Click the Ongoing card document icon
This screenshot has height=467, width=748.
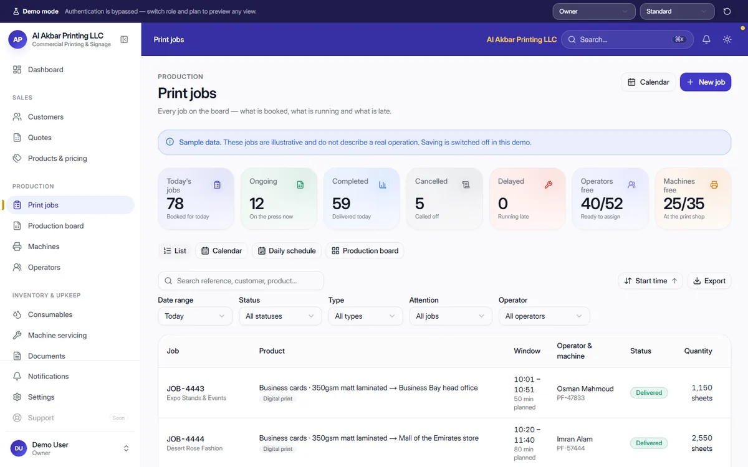300,185
